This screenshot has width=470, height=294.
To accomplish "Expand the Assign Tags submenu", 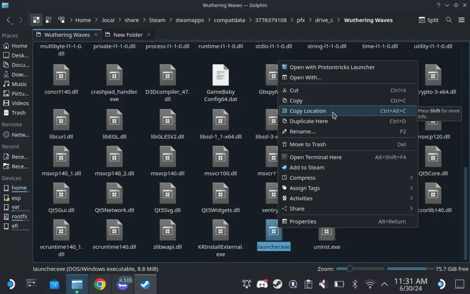I will (x=348, y=188).
